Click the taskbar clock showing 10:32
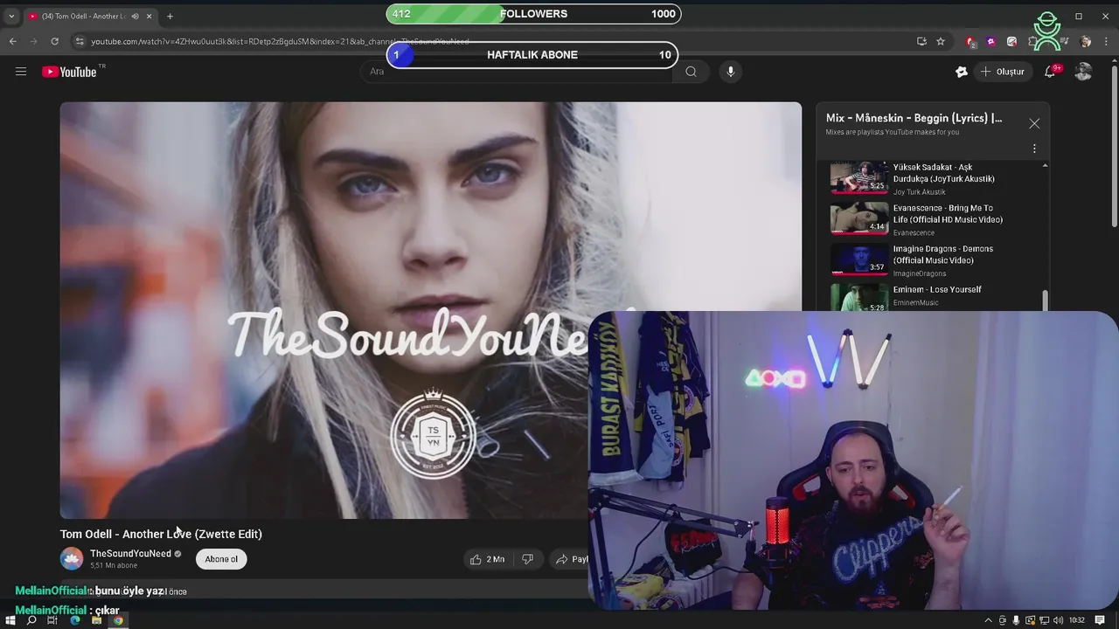Screen dimensions: 1119x629 [x=1077, y=620]
